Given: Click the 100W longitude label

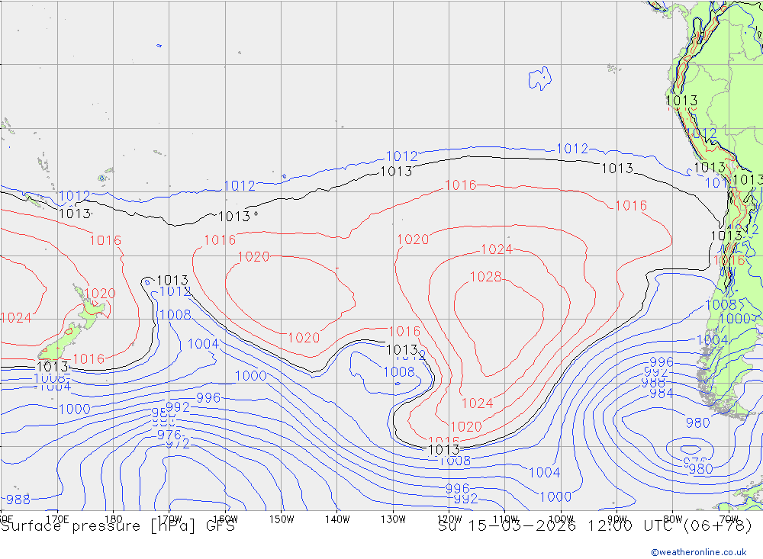Looking at the screenshot, I should pos(561,519).
